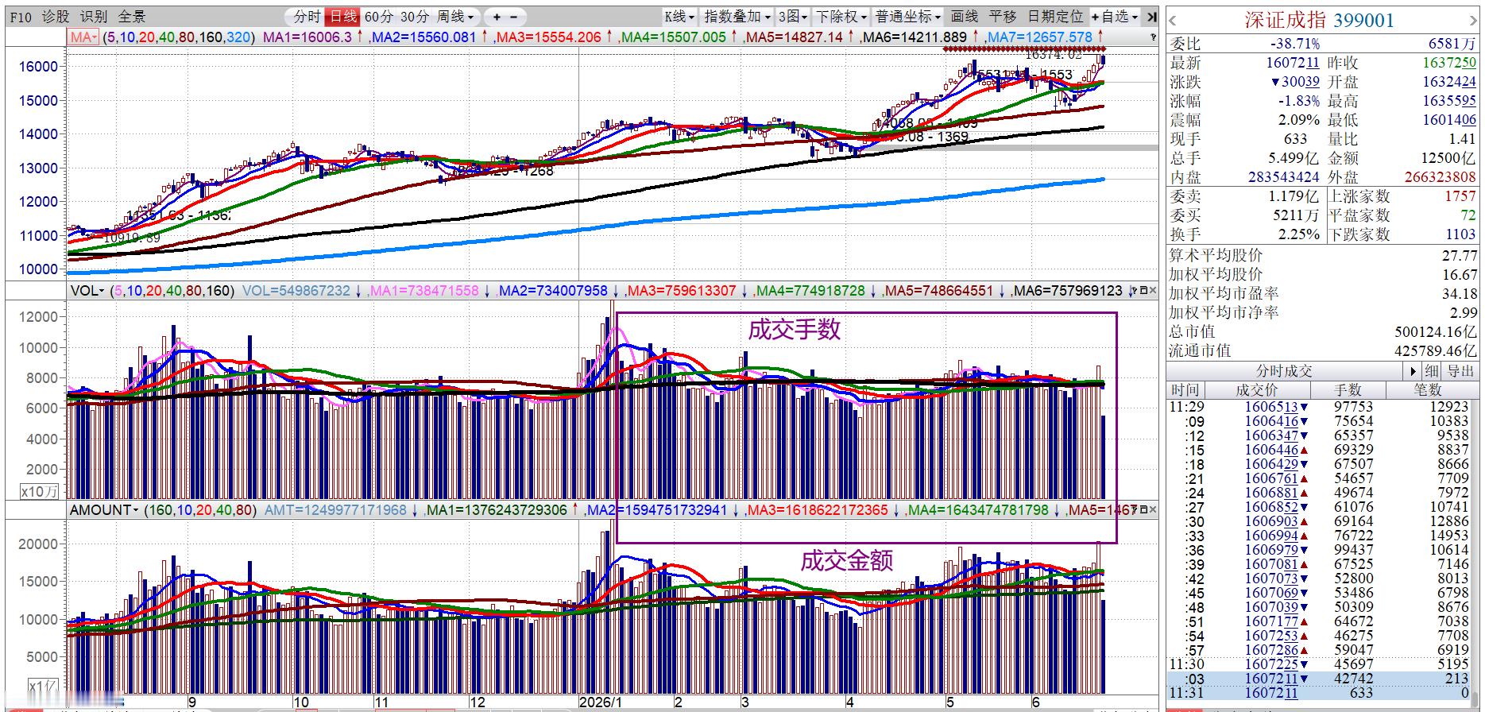Open the MA indicator selector dropdown
1485x712 pixels.
click(83, 37)
